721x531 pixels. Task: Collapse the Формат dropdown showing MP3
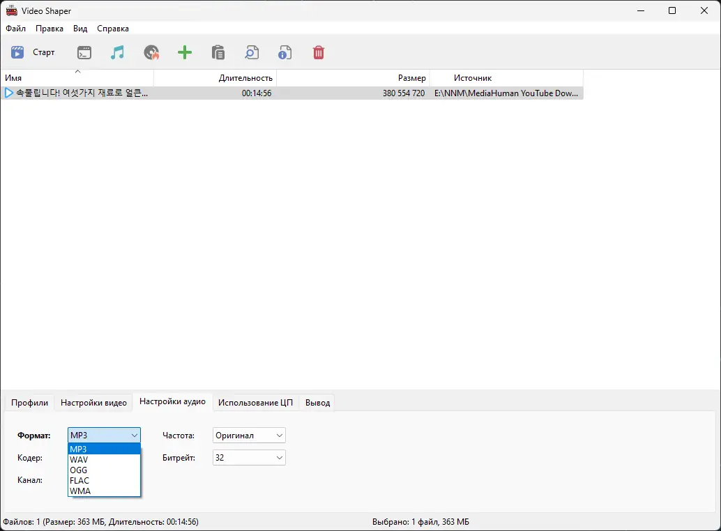(x=104, y=436)
